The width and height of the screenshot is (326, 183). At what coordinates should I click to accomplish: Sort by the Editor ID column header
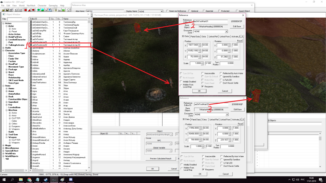tap(39, 19)
